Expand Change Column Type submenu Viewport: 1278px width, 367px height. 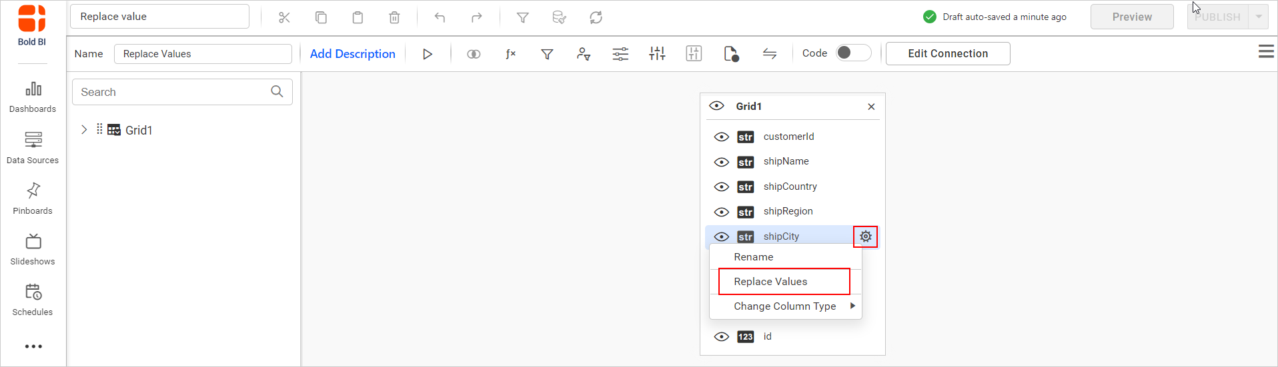785,306
